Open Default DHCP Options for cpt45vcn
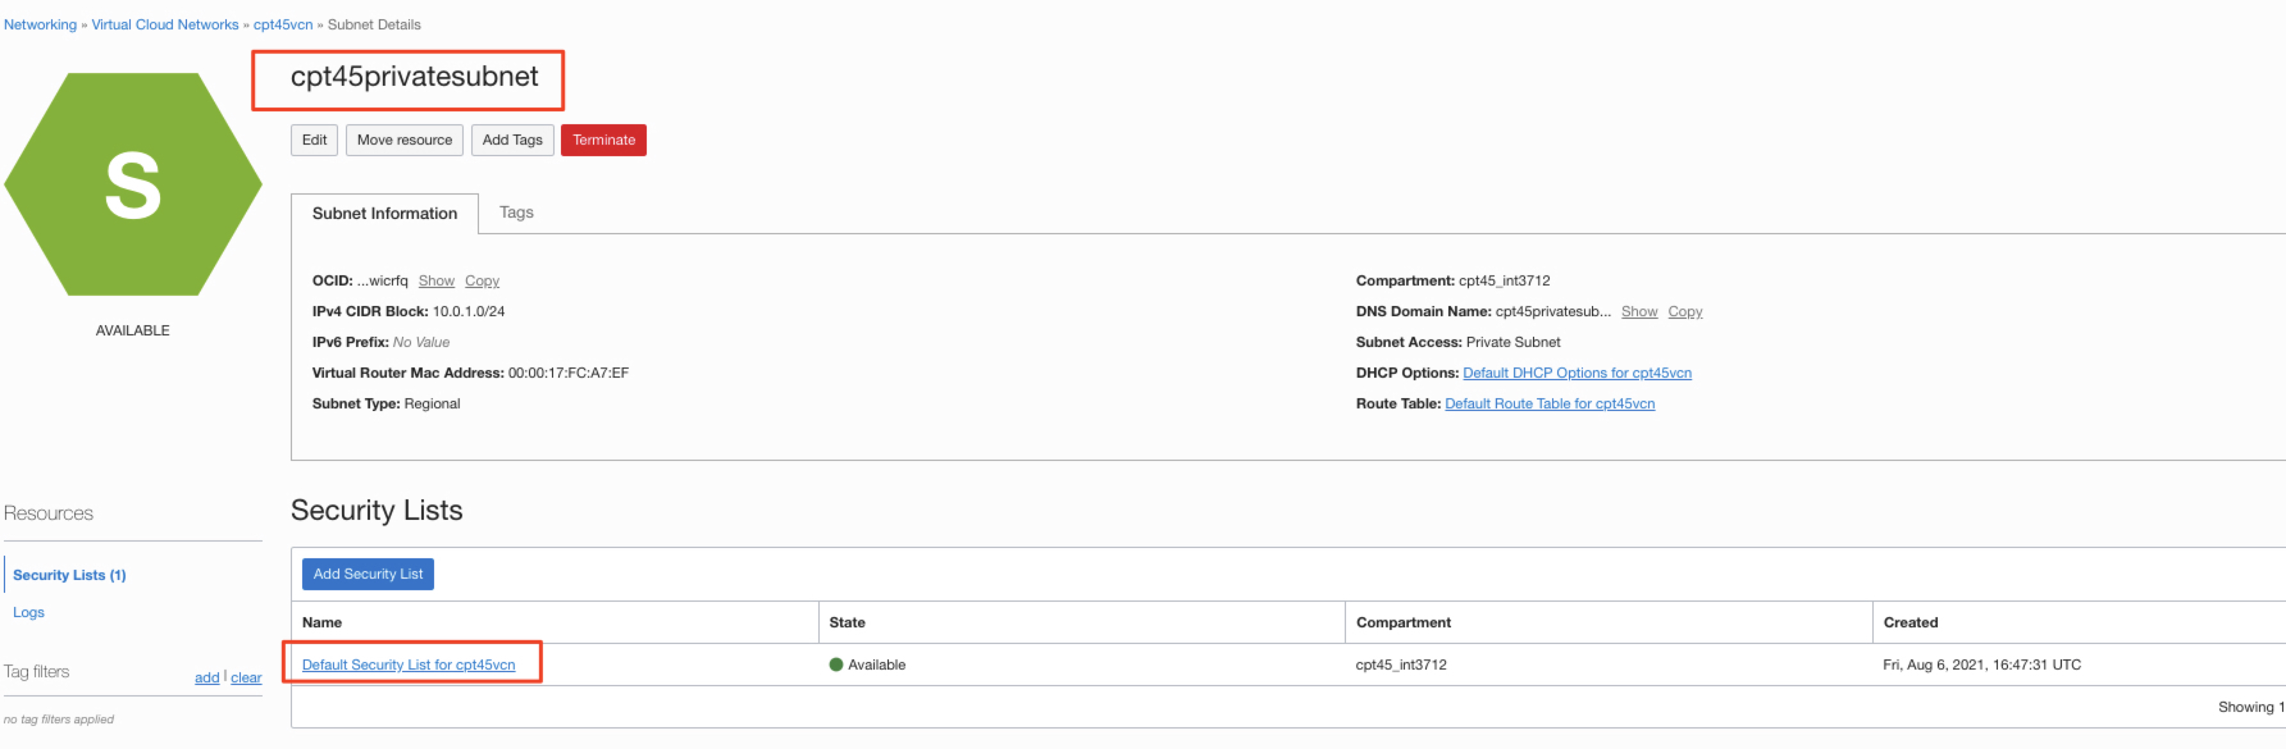 [x=1577, y=373]
